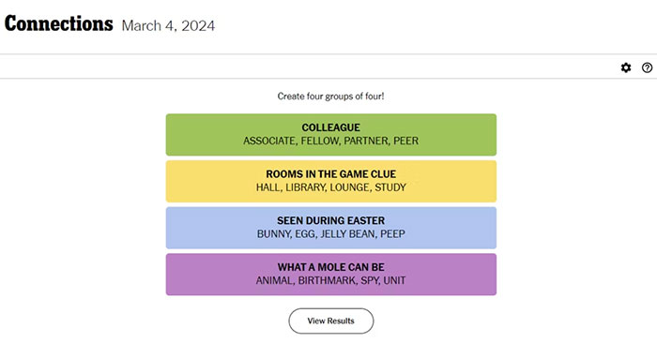
Task: Click the Connections game title
Action: point(58,23)
